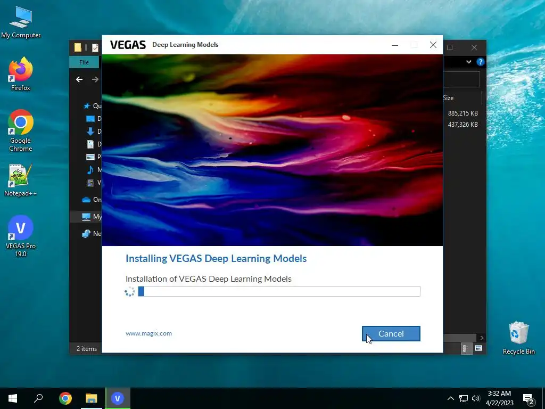The height and width of the screenshot is (409, 545).
Task: Open network status in system tray
Action: pos(464,398)
